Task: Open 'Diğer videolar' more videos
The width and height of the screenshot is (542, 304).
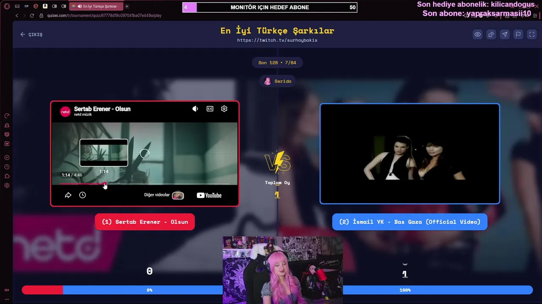Action: click(x=164, y=195)
